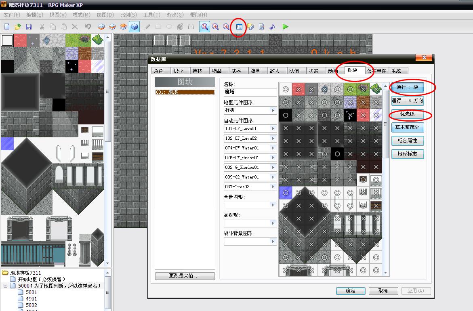Click the undo arrow icon
The width and height of the screenshot is (473, 311).
tap(88, 27)
